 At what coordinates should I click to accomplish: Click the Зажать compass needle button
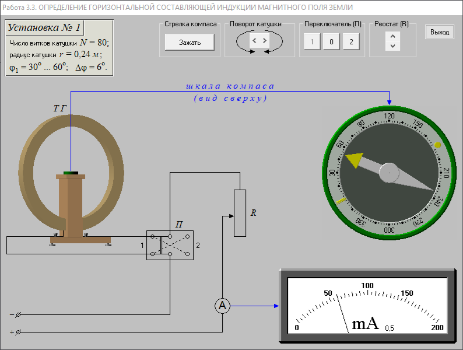[x=190, y=42]
